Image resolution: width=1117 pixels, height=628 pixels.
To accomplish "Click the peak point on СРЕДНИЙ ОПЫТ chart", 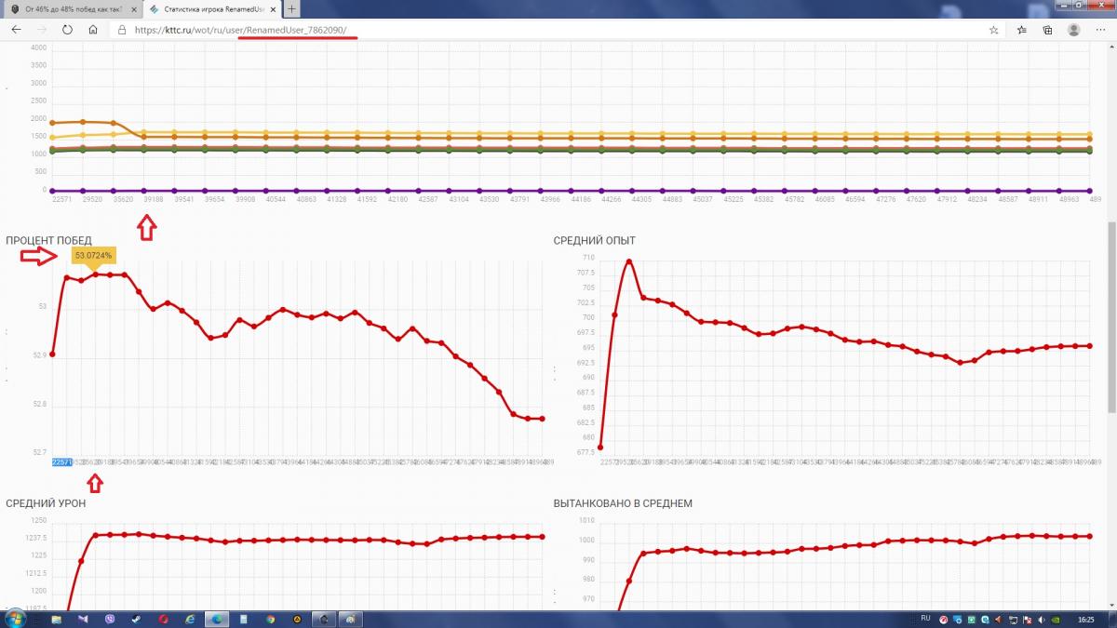I will pos(629,261).
